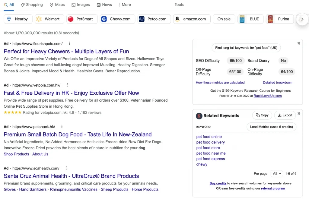Visit the RapidLevelUp.com link
This screenshot has width=309, height=199.
[x=268, y=96]
